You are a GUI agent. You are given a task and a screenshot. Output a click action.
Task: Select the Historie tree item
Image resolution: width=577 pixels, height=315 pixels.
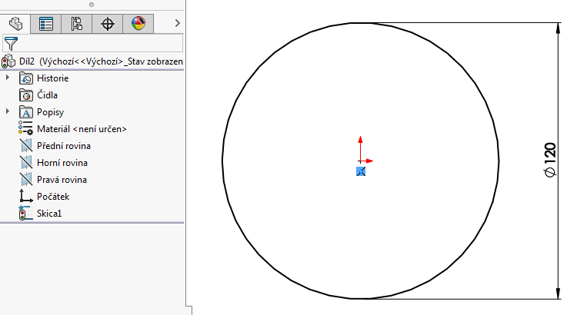click(52, 78)
